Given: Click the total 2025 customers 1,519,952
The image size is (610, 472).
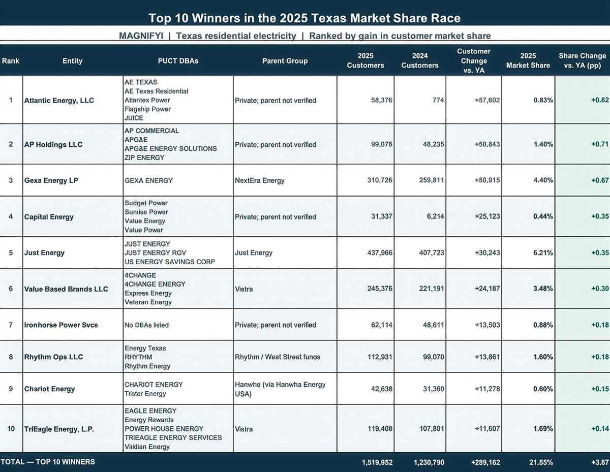Looking at the screenshot, I should [377, 462].
